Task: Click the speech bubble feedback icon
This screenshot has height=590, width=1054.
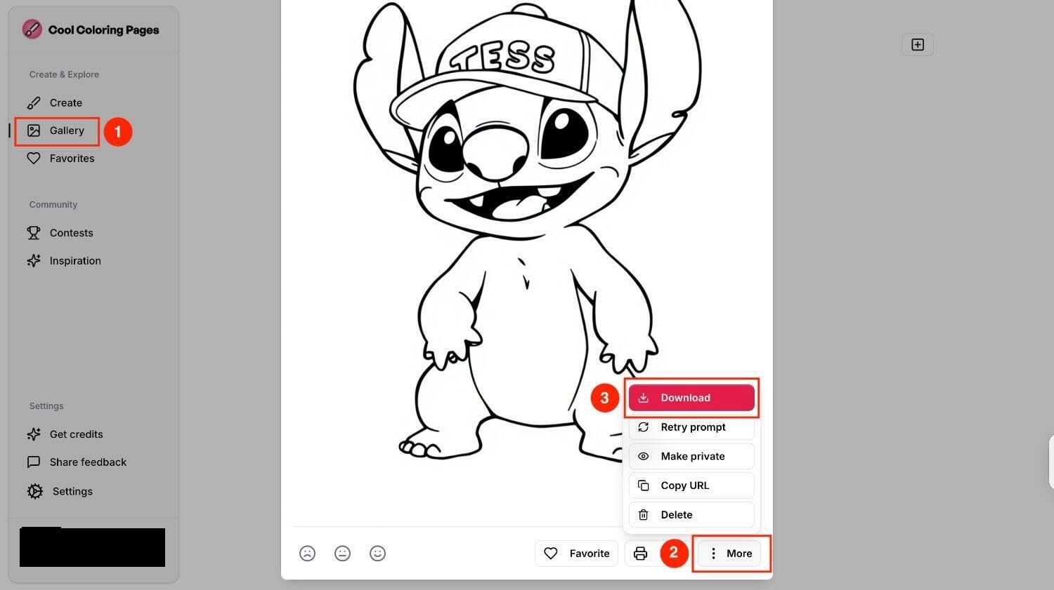Action: (x=34, y=462)
